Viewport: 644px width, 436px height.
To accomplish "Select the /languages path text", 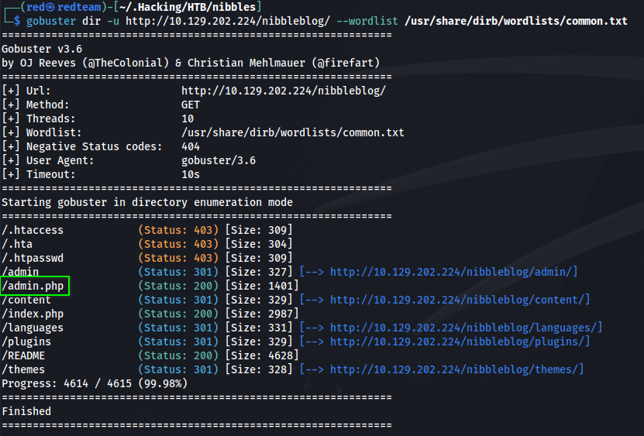I will point(33,328).
